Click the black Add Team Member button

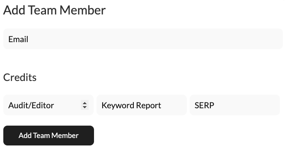(48, 136)
